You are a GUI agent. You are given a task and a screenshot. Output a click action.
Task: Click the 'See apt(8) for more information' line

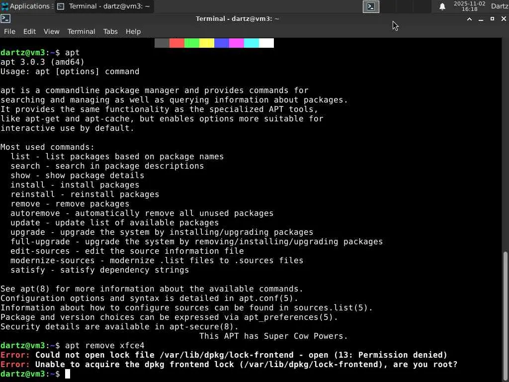152,289
